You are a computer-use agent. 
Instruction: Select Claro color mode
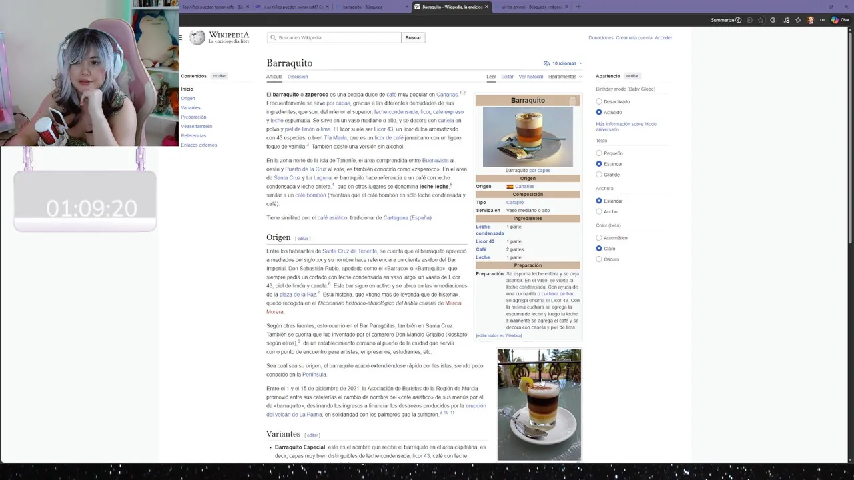(x=599, y=248)
